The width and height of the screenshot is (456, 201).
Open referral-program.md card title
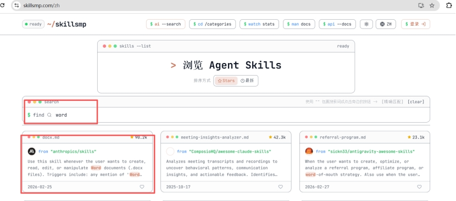343,137
